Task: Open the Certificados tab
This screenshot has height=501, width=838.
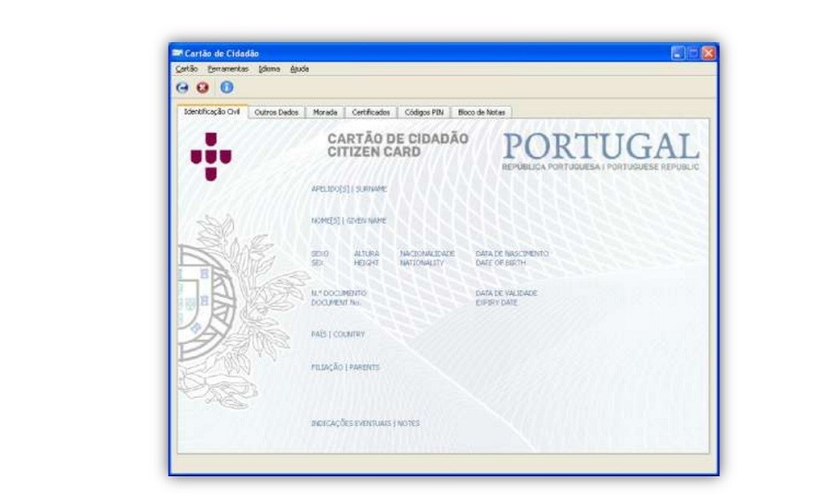Action: point(370,112)
